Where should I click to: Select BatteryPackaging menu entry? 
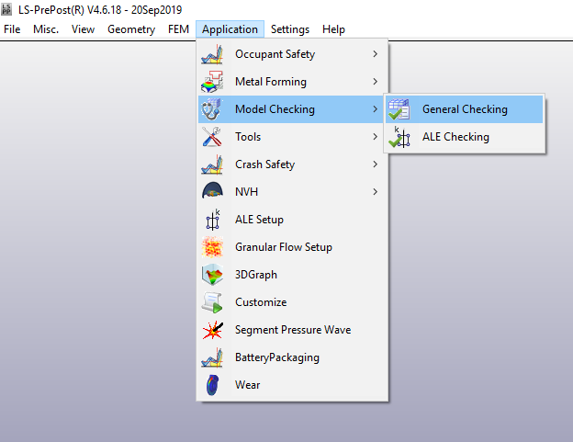point(277,357)
